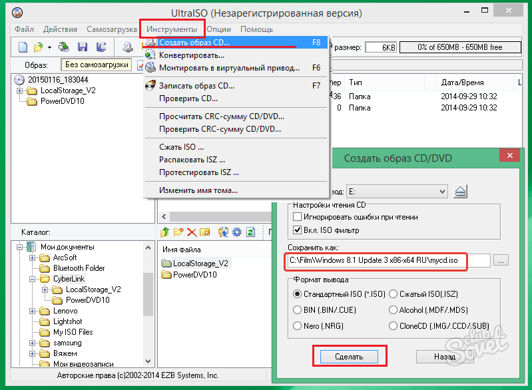Image resolution: width=532 pixels, height=390 pixels.
Task: Click the New image blank-page toolbar icon
Action: tap(23, 47)
